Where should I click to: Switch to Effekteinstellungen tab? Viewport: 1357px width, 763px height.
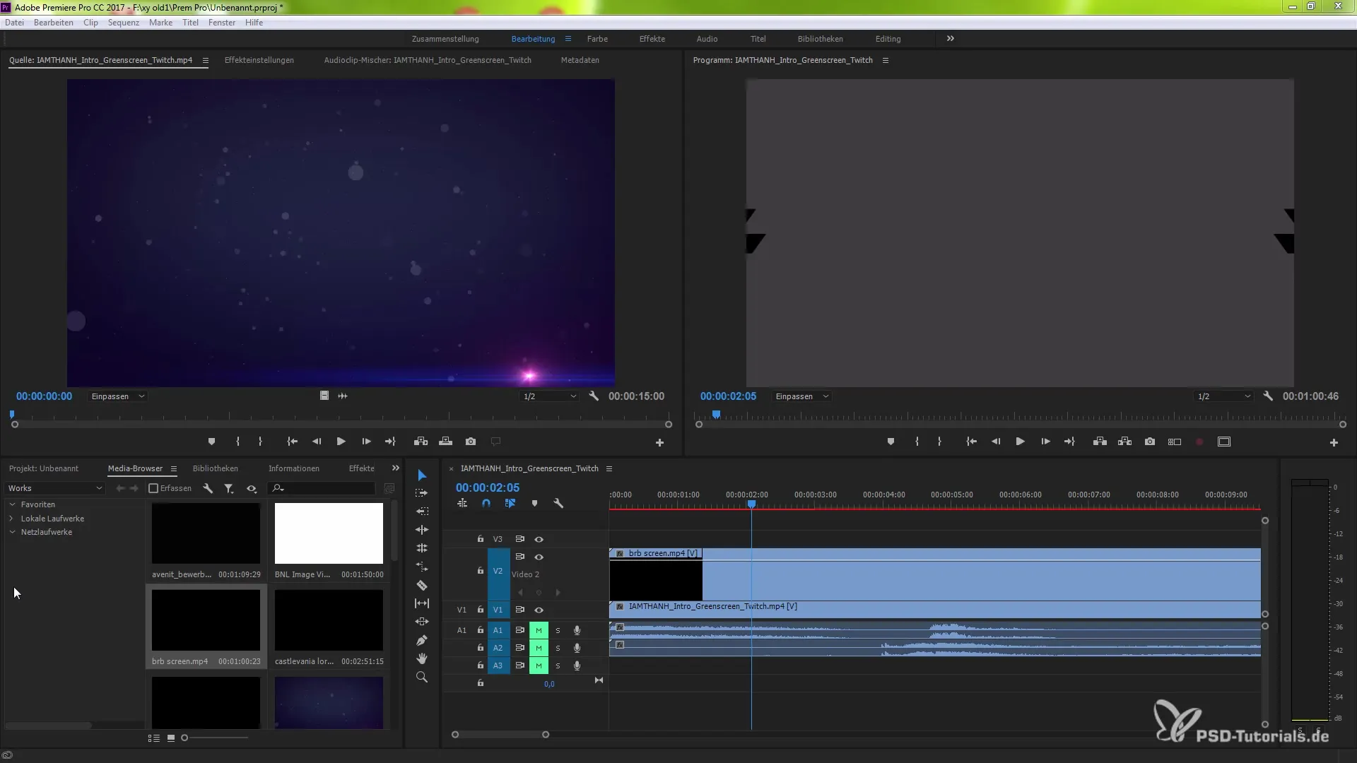(x=259, y=60)
